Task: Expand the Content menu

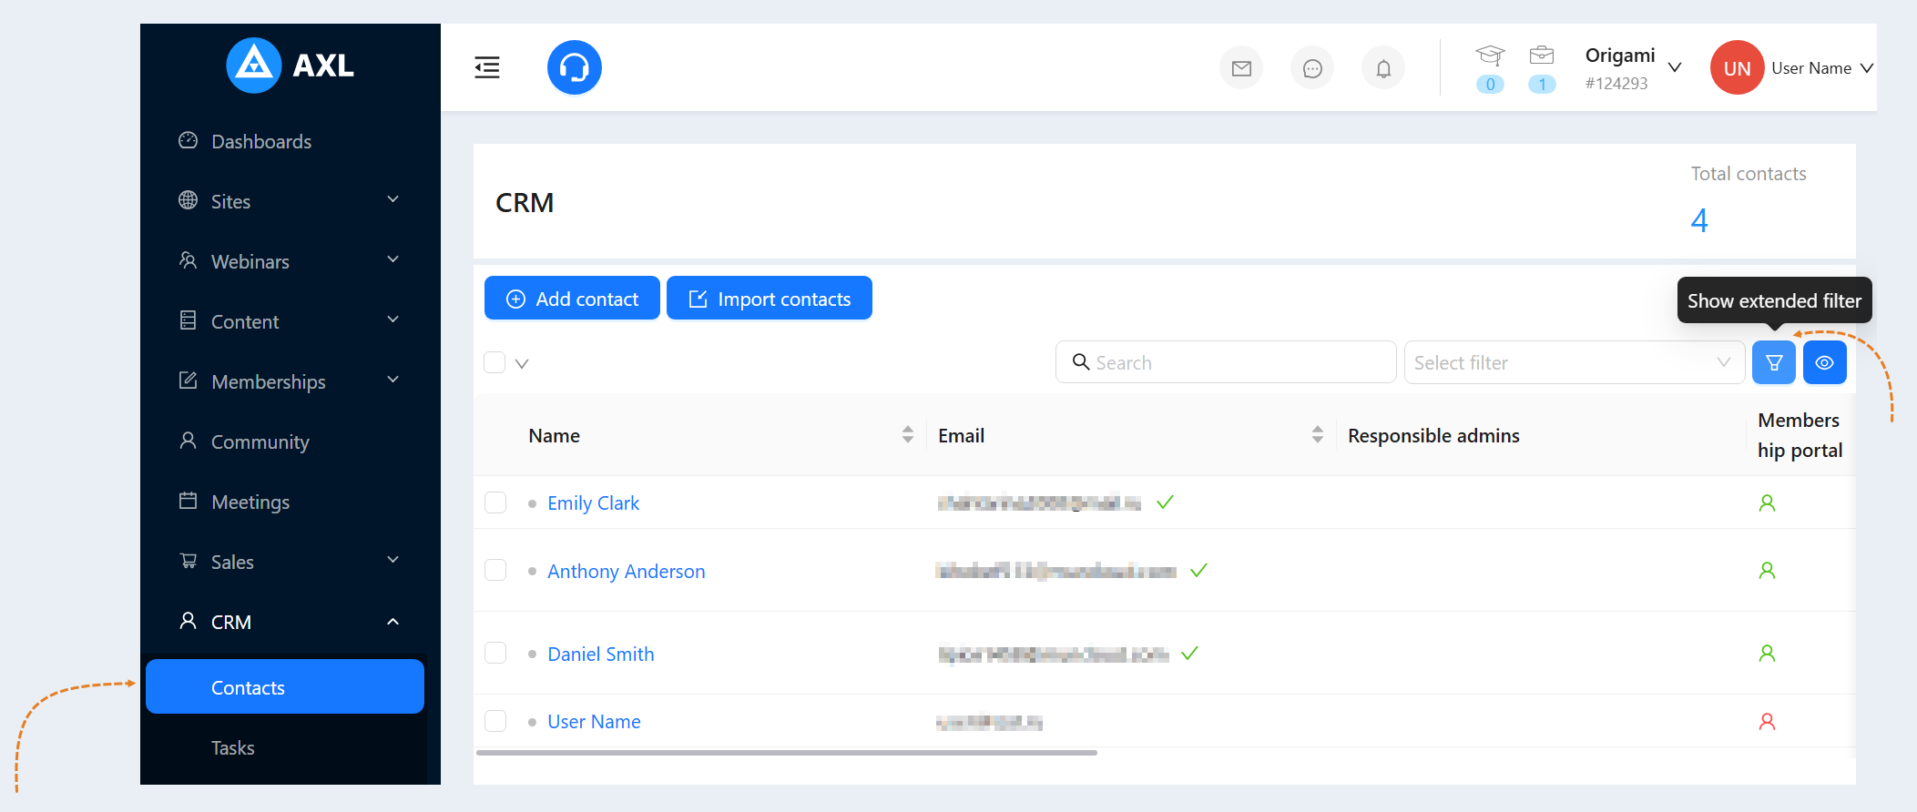Action: (290, 321)
